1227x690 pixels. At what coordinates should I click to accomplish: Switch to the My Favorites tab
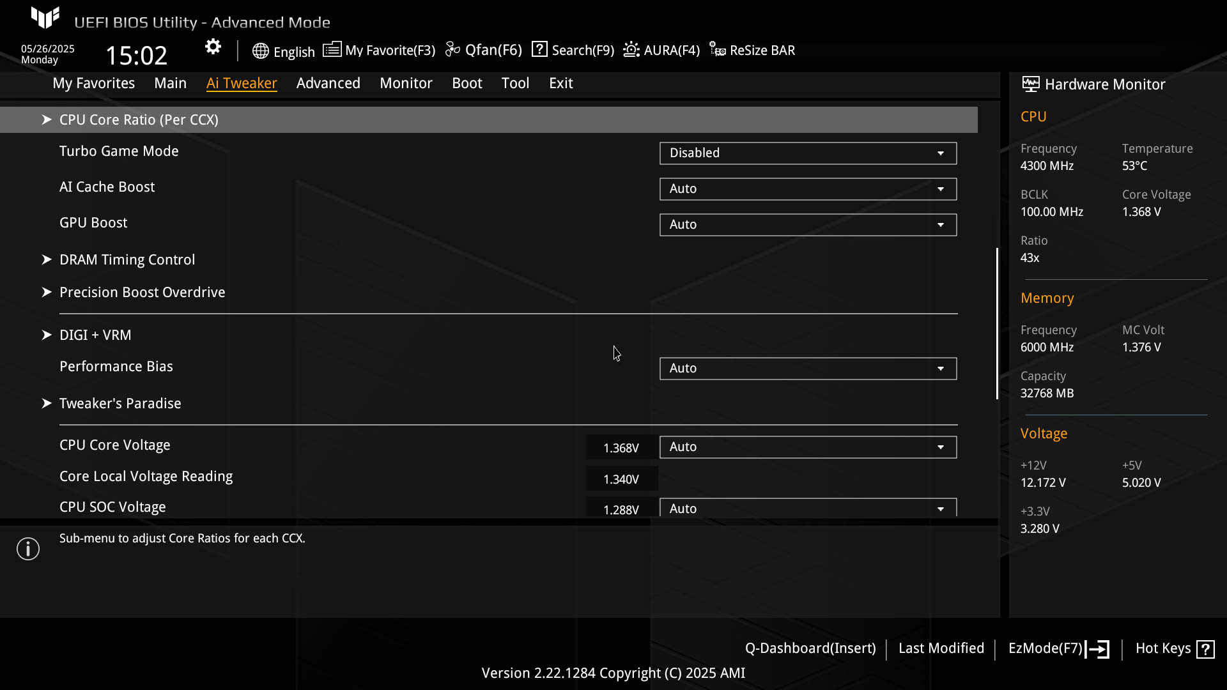point(93,83)
